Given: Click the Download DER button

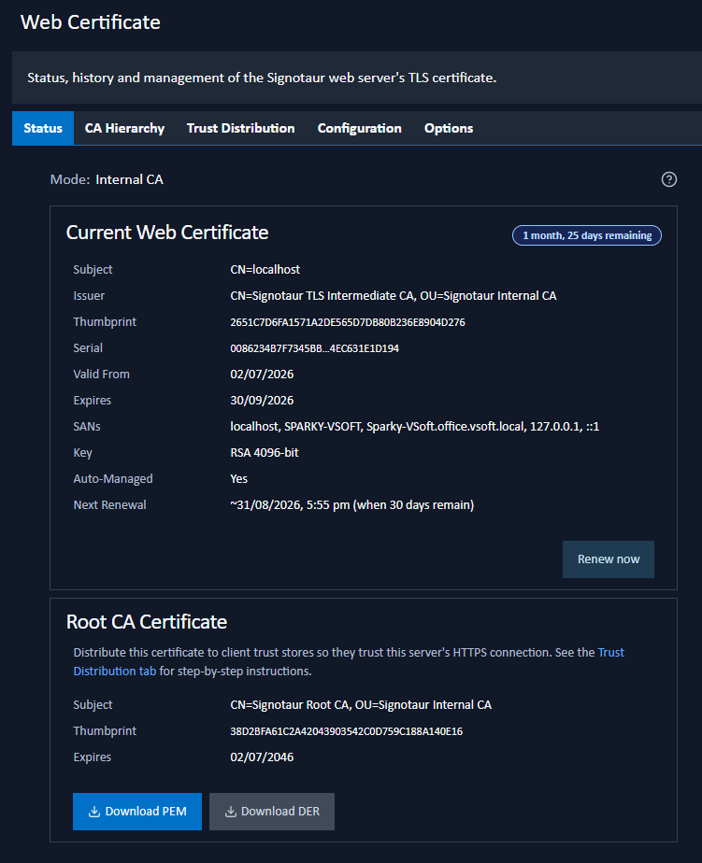Looking at the screenshot, I should pyautogui.click(x=272, y=812).
